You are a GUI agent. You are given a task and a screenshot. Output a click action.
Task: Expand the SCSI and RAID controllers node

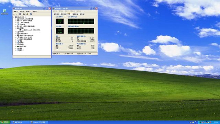(16, 21)
